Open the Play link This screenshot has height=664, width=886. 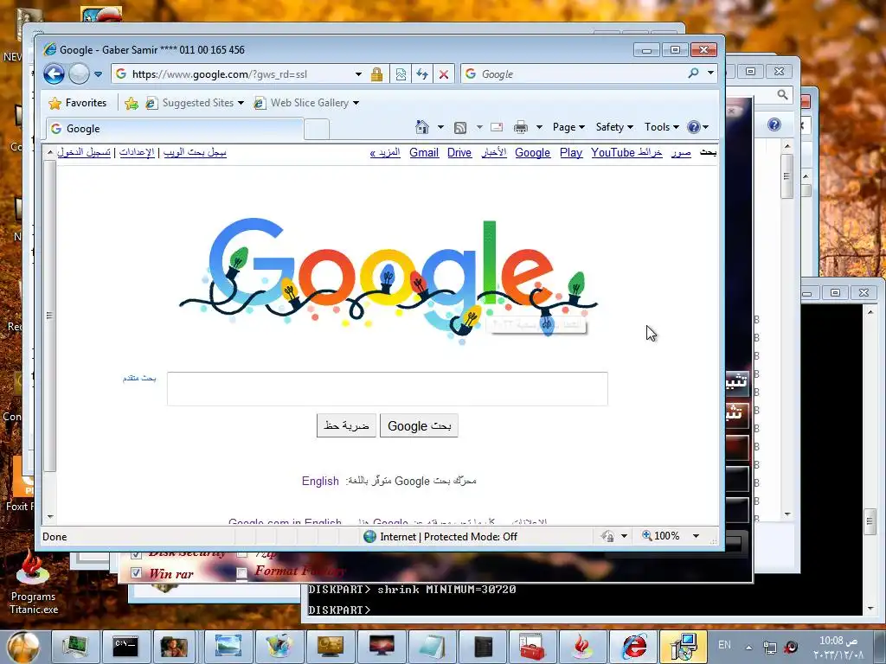coord(571,152)
